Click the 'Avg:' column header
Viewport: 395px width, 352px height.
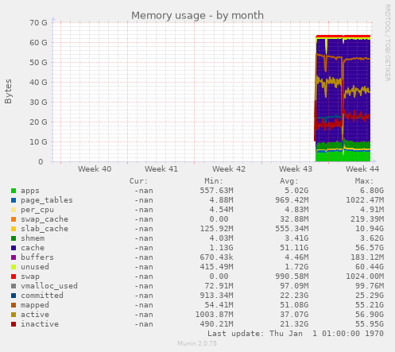pos(289,181)
